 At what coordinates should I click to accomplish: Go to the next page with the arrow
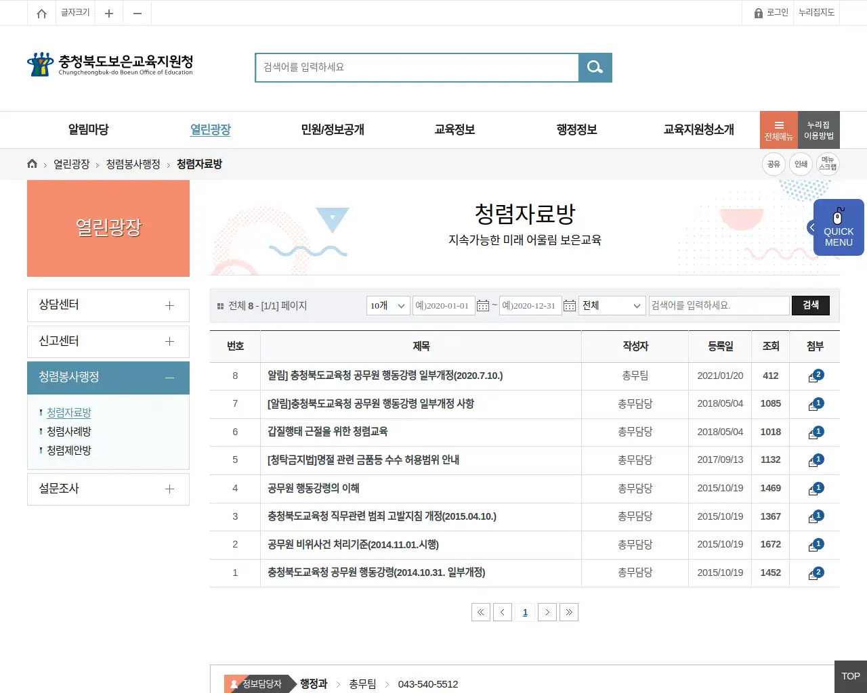tap(547, 612)
